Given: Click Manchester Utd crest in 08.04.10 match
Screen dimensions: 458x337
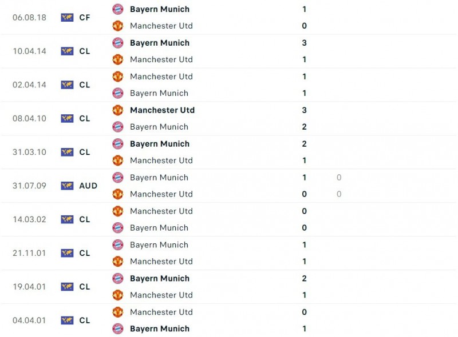Looking at the screenshot, I should click(117, 110).
